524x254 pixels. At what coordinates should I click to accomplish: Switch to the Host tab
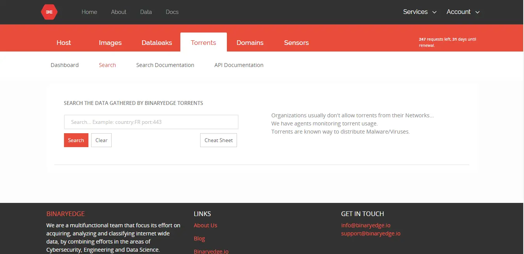64,43
